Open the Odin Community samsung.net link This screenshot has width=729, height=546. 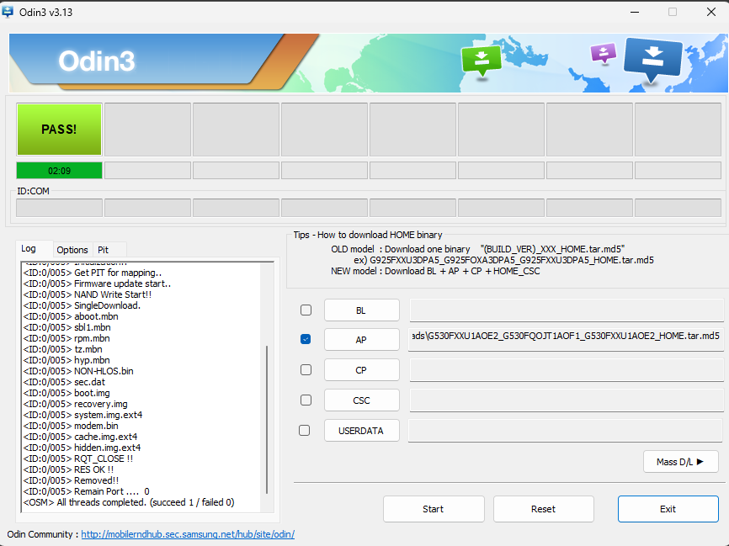pos(188,534)
